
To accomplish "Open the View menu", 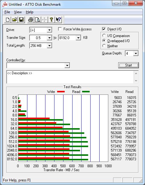I will coord(18,12).
